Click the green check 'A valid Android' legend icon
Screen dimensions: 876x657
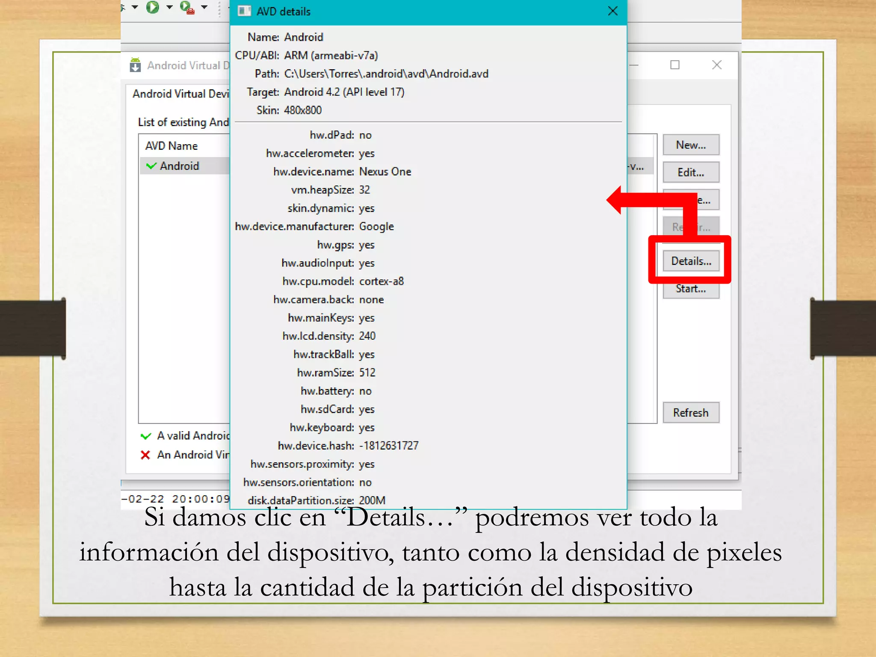click(145, 436)
